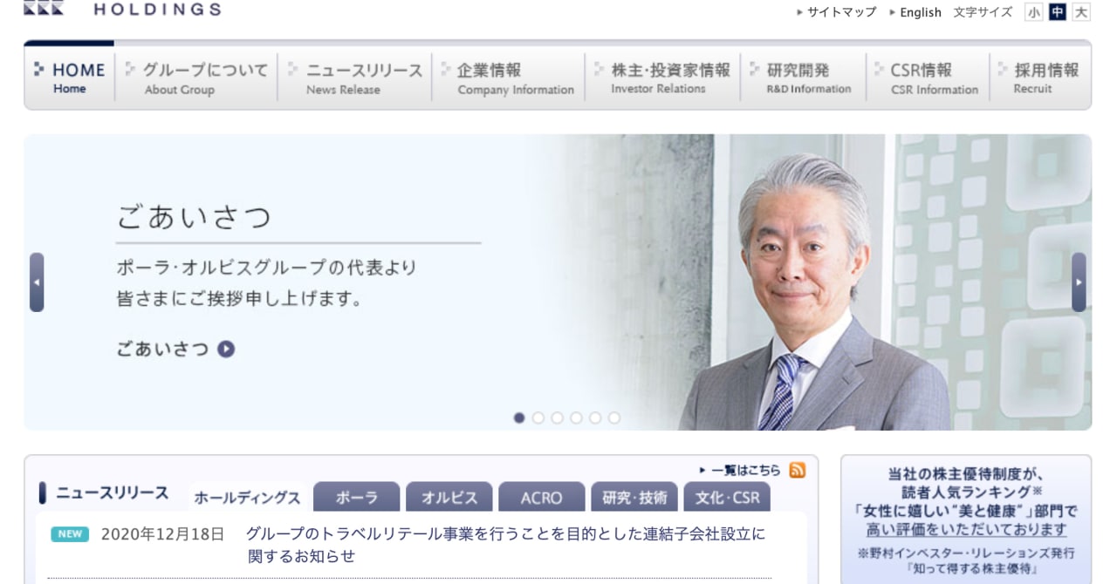Viewport: 1117px width, 584px height.
Task: Select the first carousel dot indicator
Action: [519, 418]
